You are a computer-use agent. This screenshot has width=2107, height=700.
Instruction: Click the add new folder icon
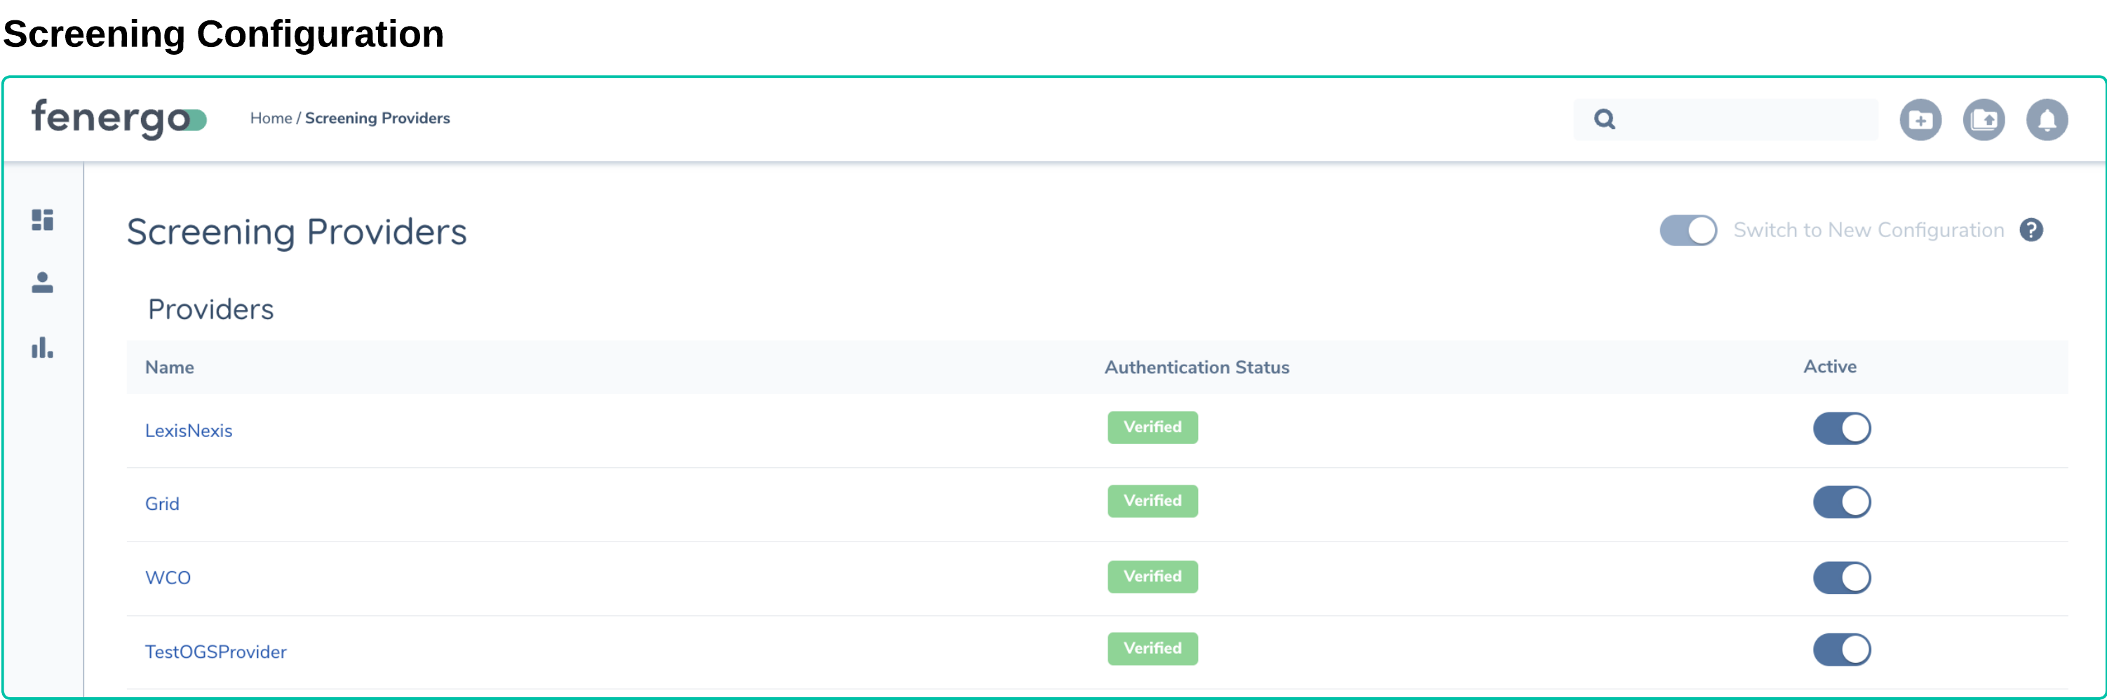pyautogui.click(x=1920, y=120)
